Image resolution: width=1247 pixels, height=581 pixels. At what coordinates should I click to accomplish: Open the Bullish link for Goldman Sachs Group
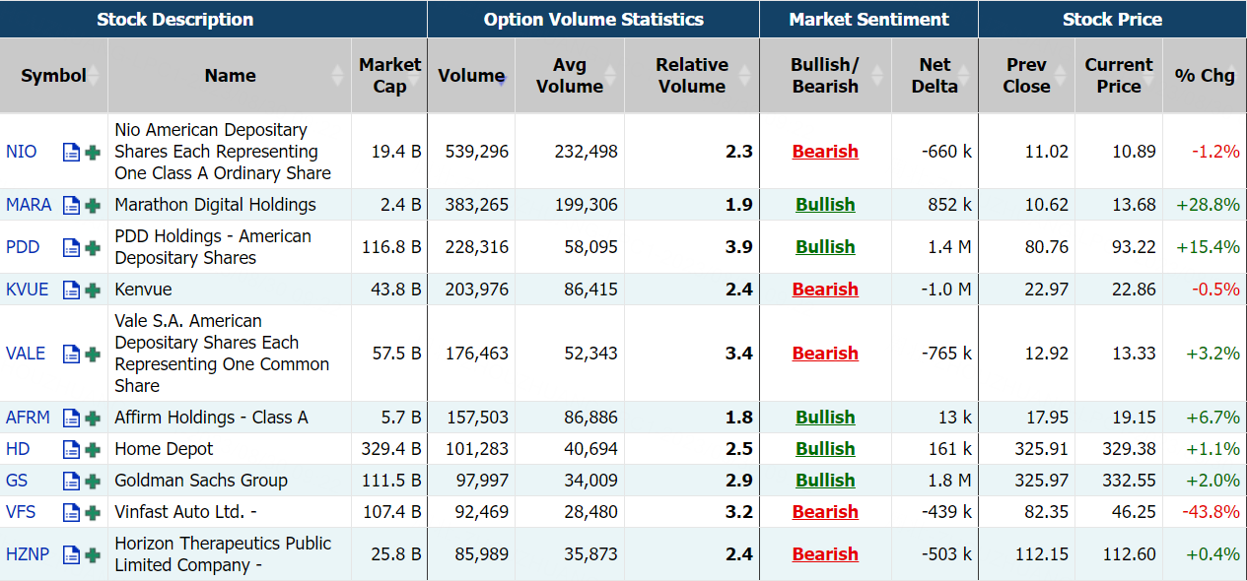tap(825, 481)
